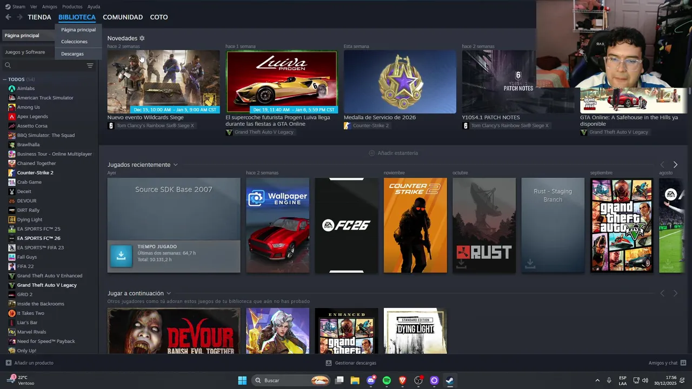
Task: Open File Explorer from the taskbar
Action: point(355,380)
